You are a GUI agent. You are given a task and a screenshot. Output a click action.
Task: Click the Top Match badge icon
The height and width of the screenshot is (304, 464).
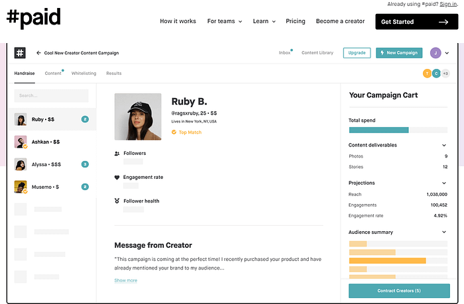click(174, 132)
